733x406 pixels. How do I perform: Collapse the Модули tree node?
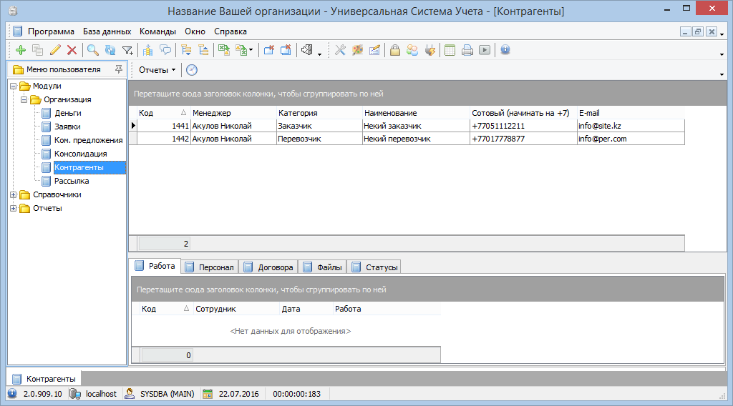[x=14, y=86]
